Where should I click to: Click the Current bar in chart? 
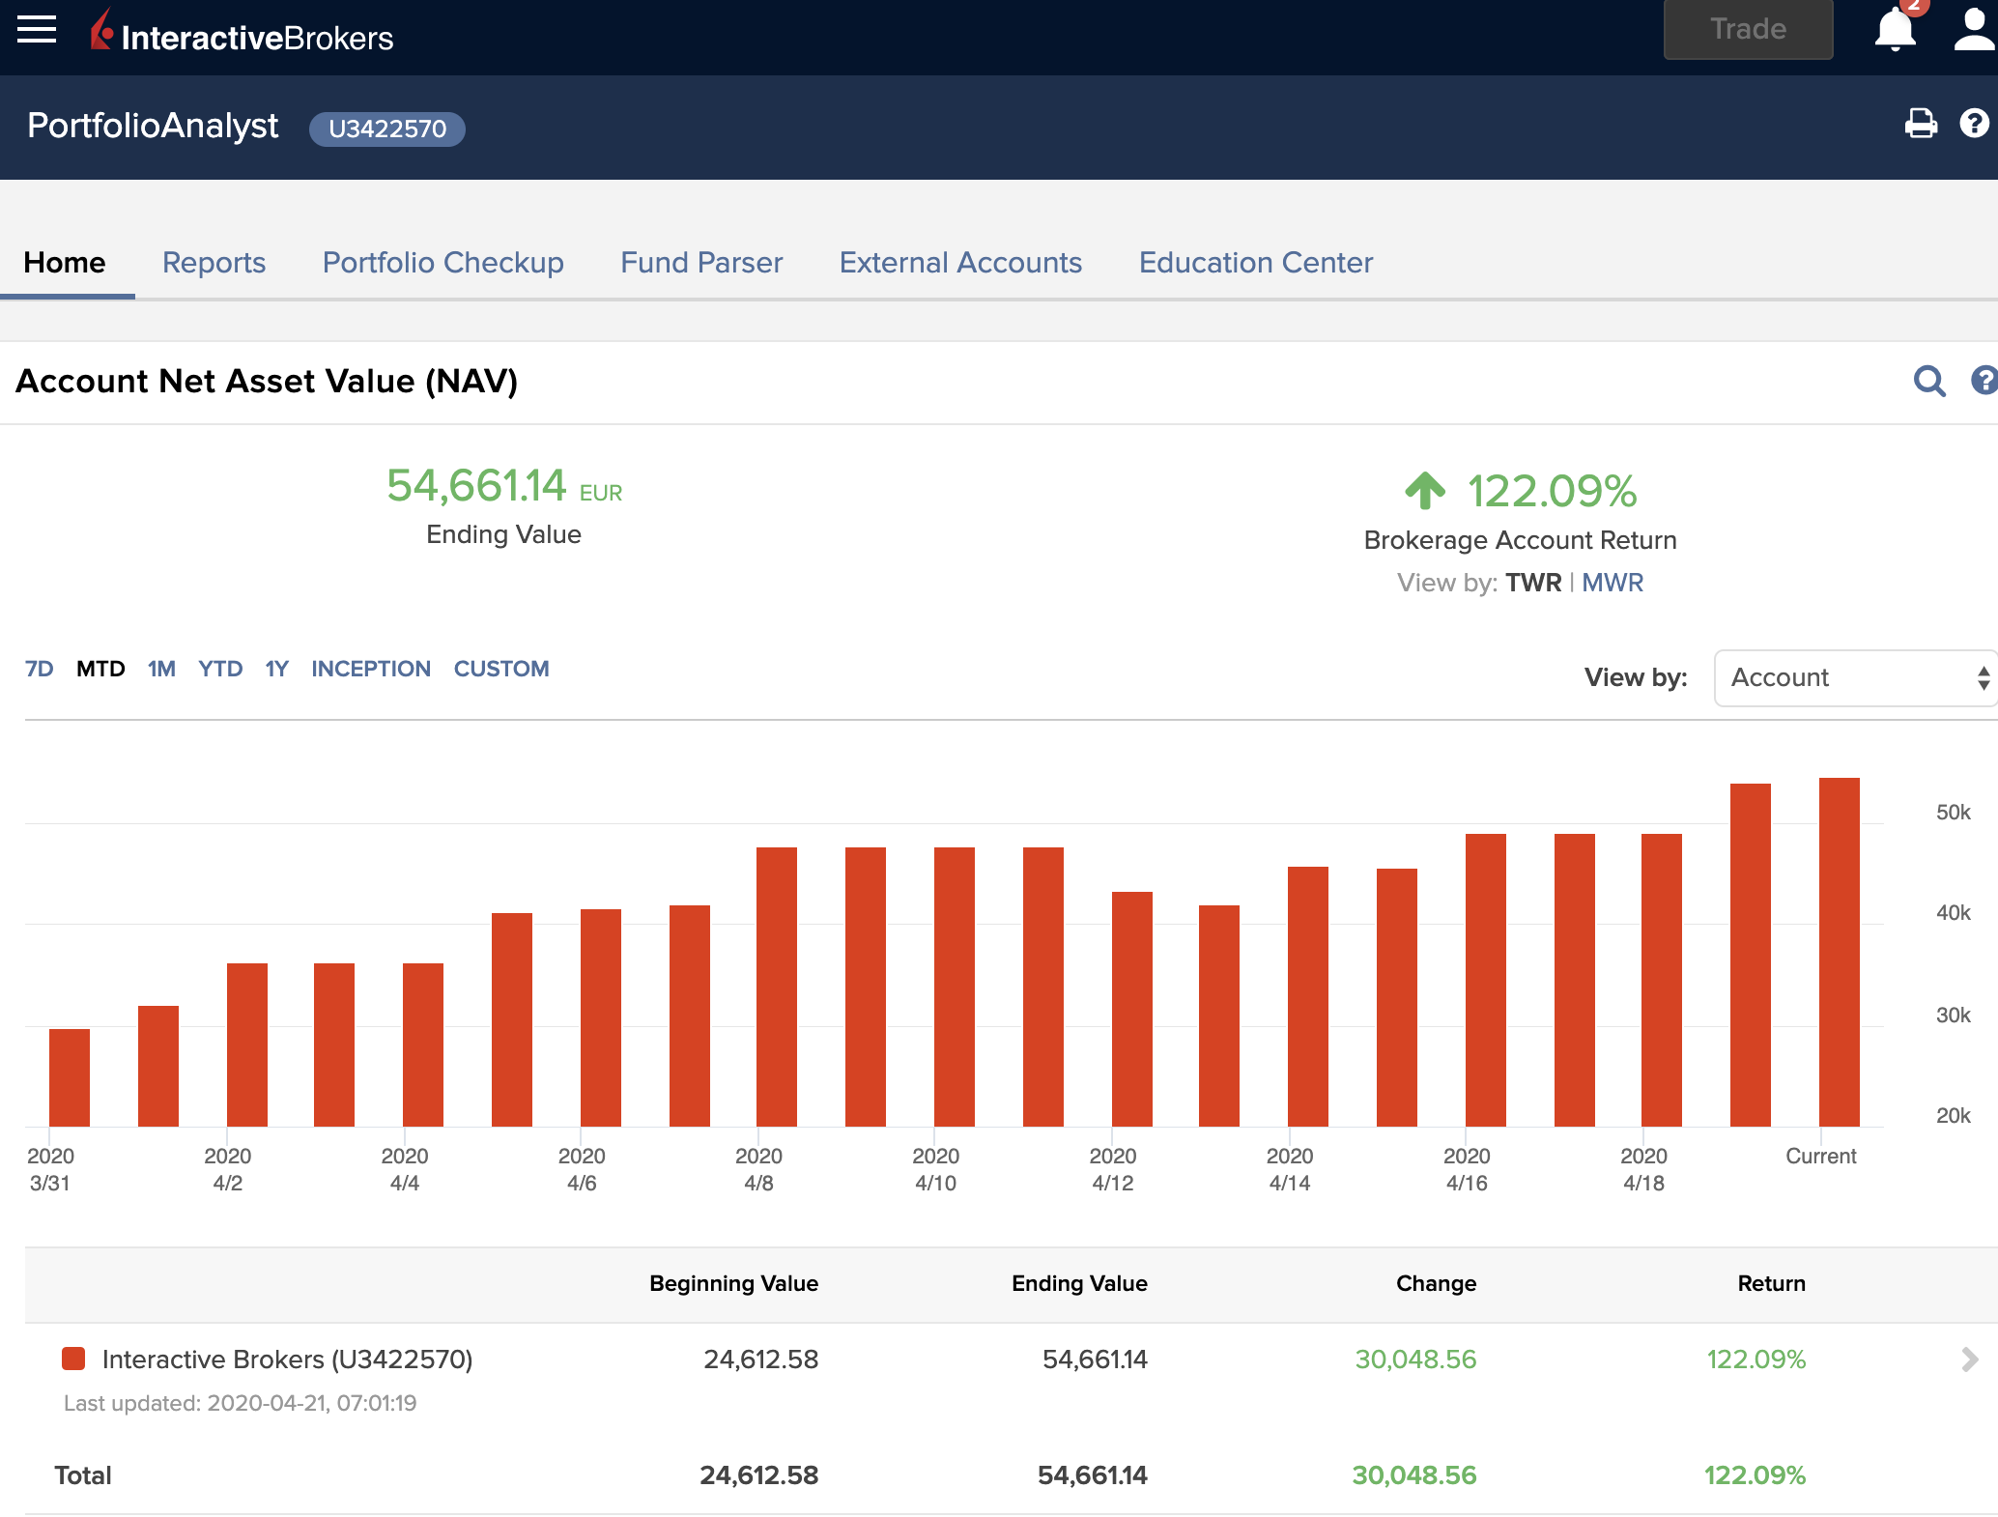pyautogui.click(x=1839, y=952)
